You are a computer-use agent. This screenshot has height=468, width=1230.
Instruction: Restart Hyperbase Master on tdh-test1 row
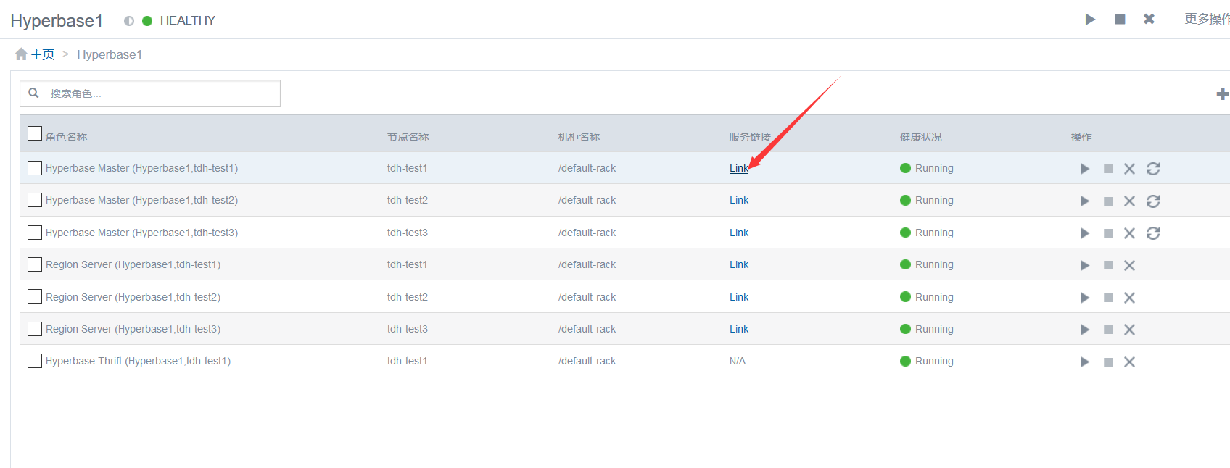click(1152, 169)
